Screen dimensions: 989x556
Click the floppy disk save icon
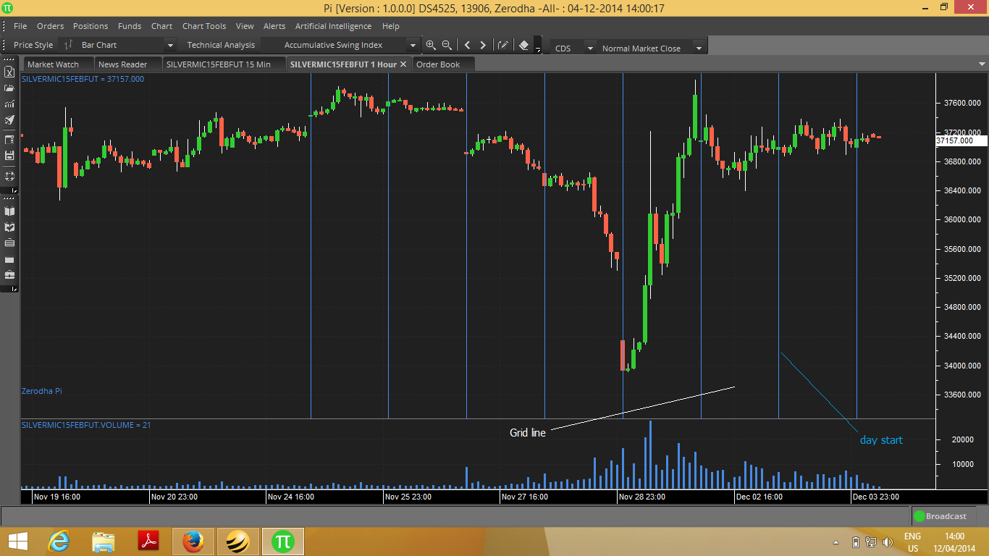(9, 156)
